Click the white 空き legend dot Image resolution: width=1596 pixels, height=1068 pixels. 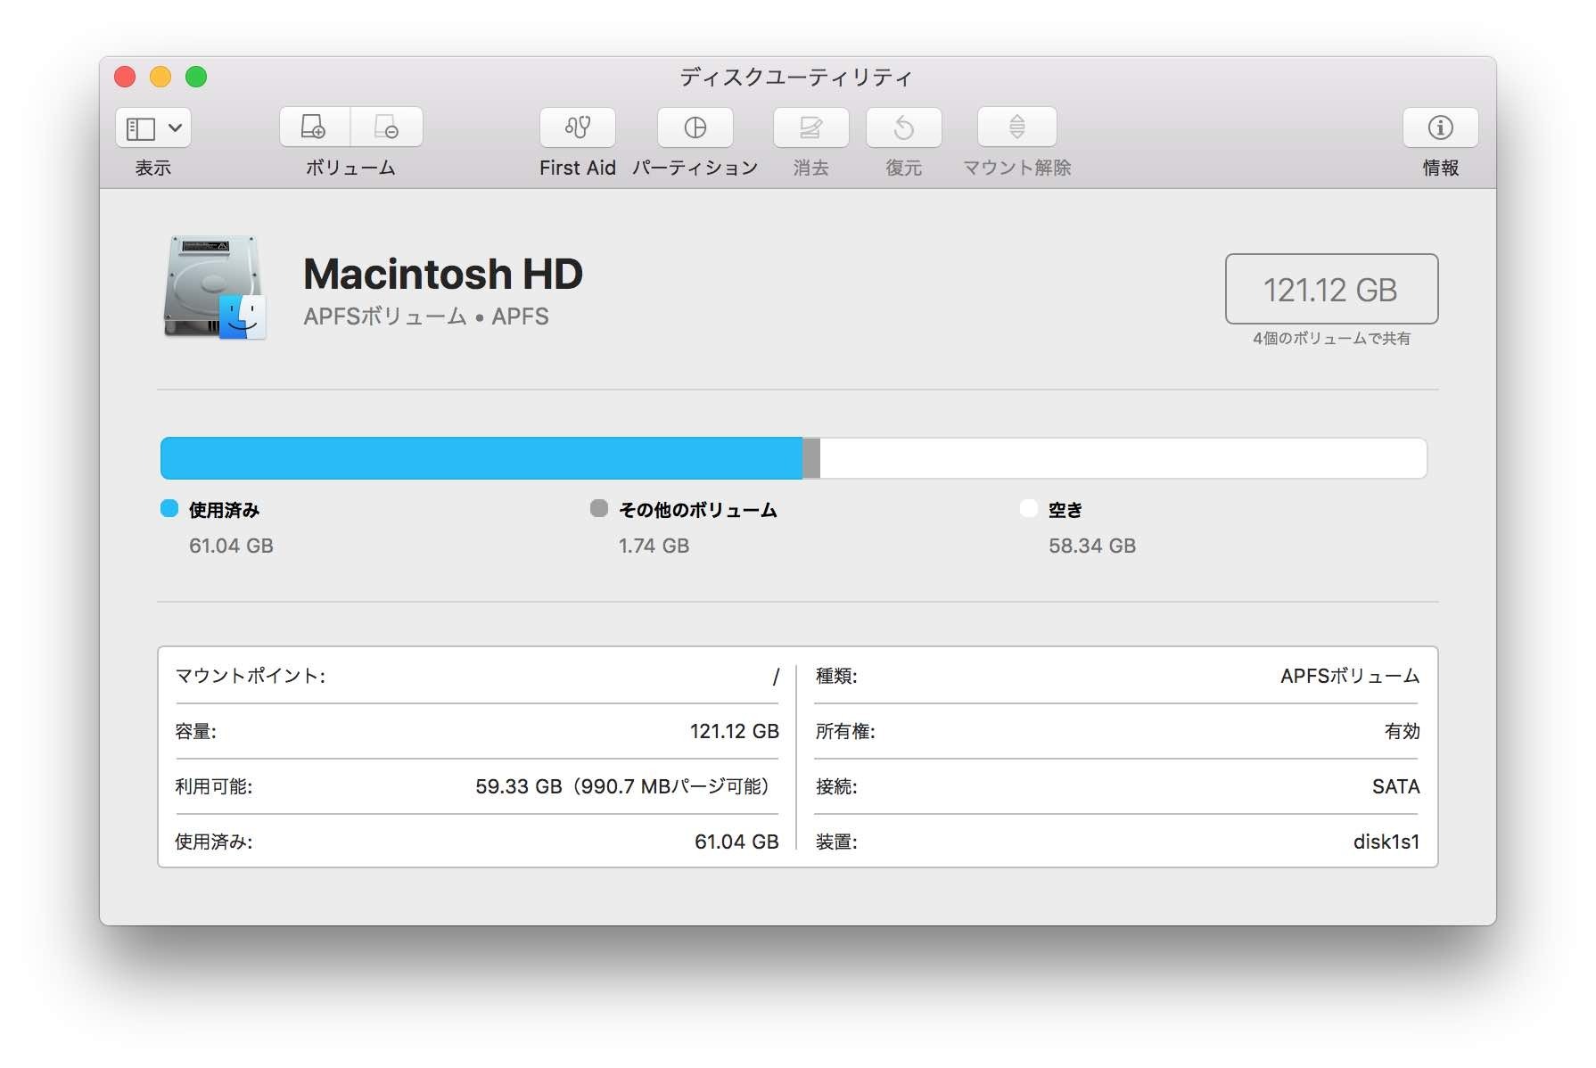tap(1029, 508)
